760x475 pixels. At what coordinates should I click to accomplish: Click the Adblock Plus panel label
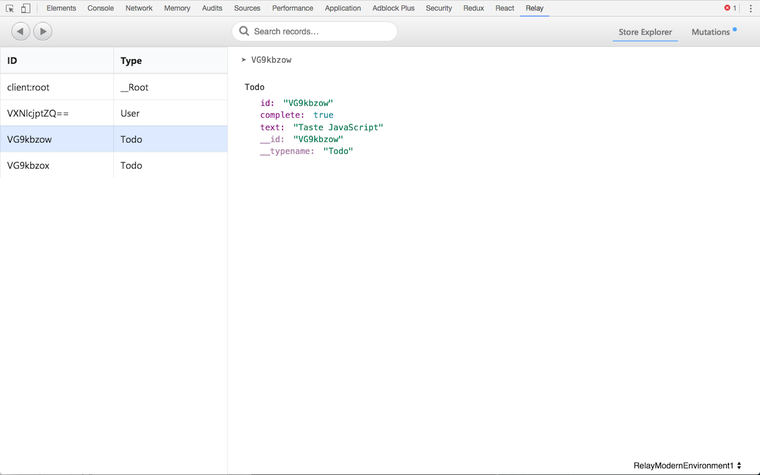click(393, 8)
